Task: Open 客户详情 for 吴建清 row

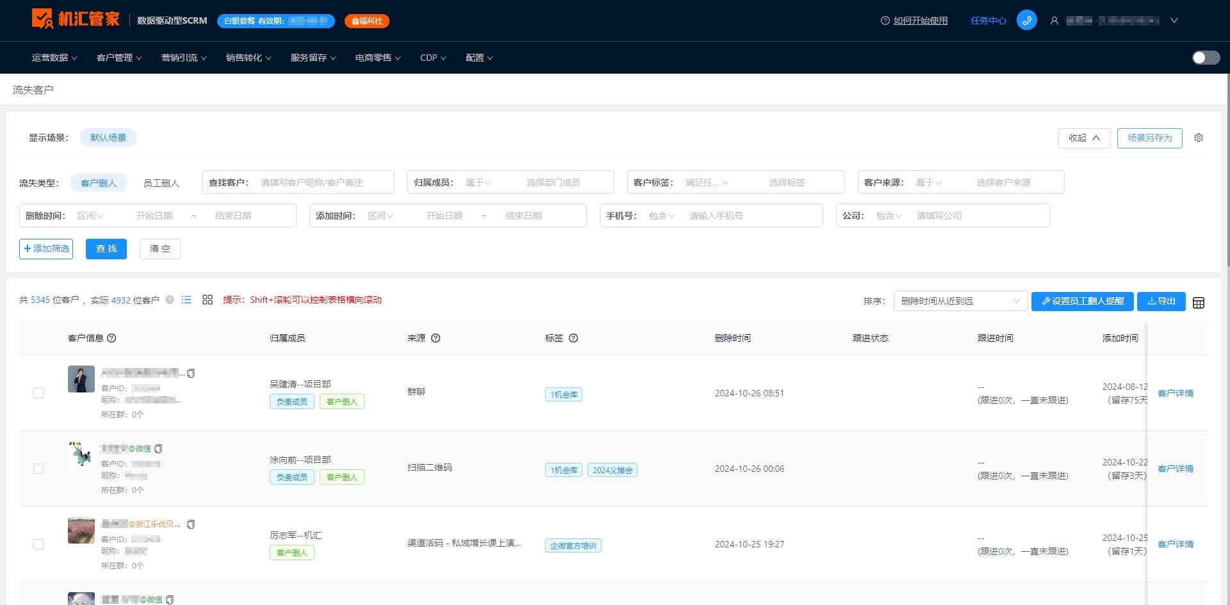Action: tap(1176, 393)
